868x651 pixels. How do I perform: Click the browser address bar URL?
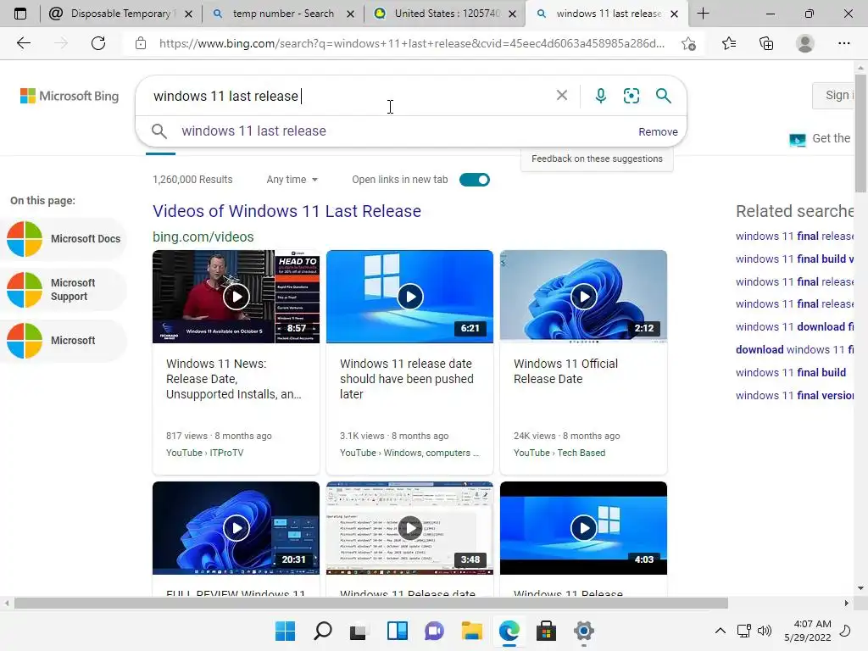pos(411,43)
